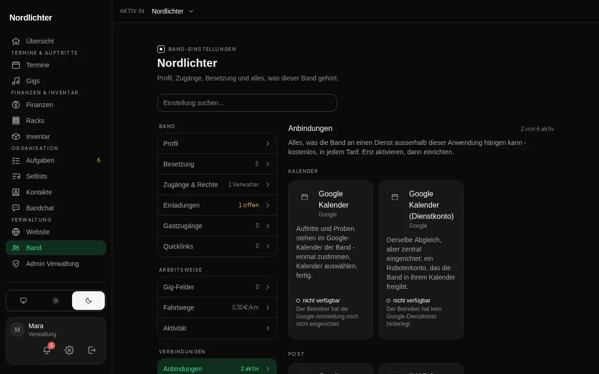Open the Zugänge & Rechte settings
The height and width of the screenshot is (374, 599).
217,185
